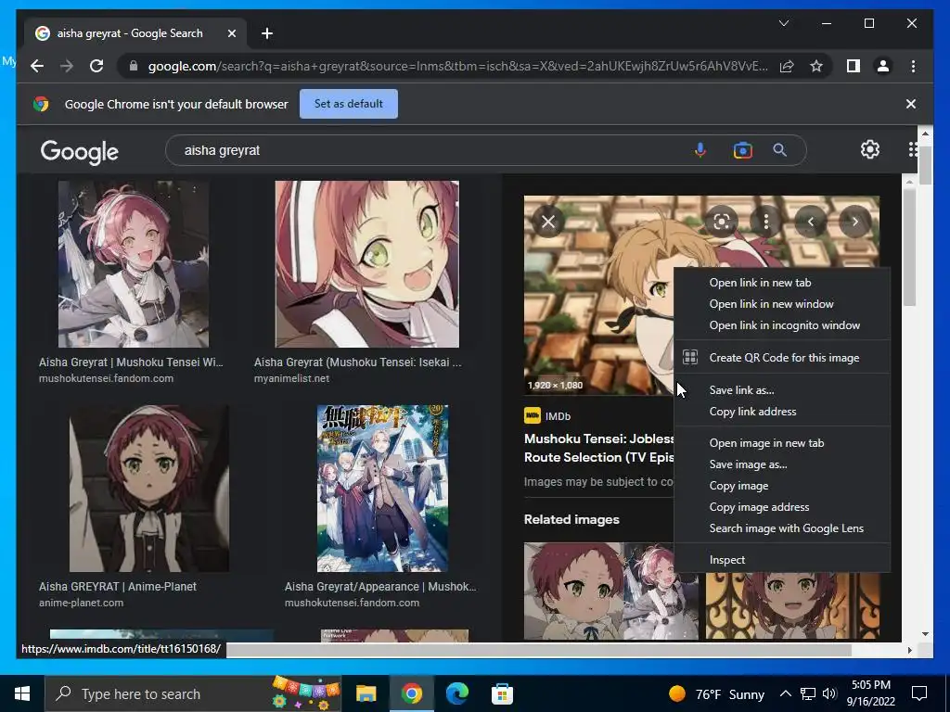Screen dimensions: 950x712
Task: Open the IMDb source link
Action: click(547, 416)
